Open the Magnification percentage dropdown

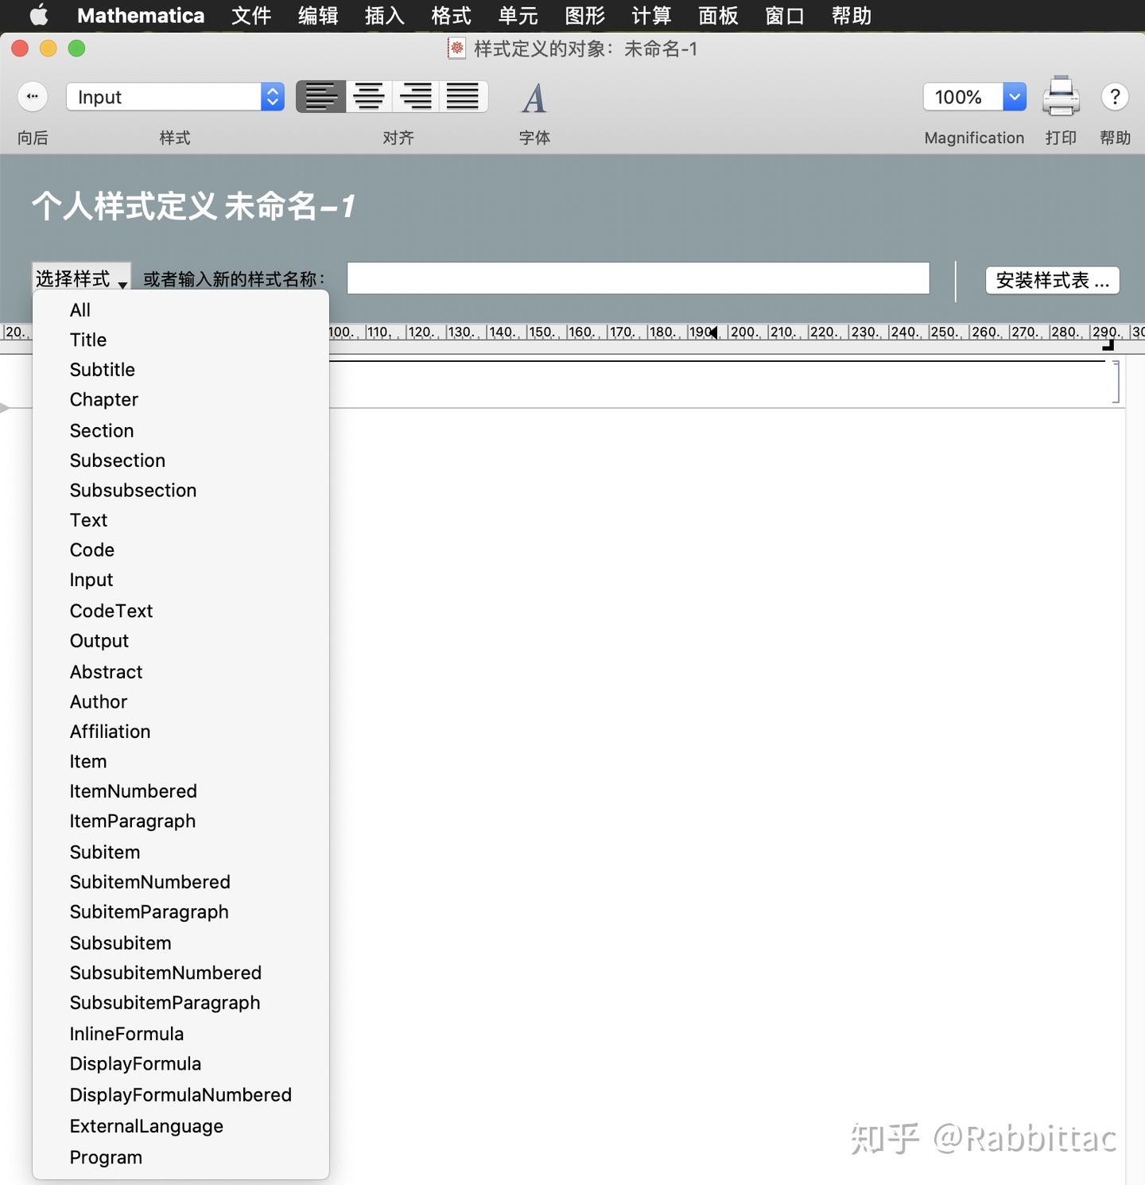tap(1015, 96)
